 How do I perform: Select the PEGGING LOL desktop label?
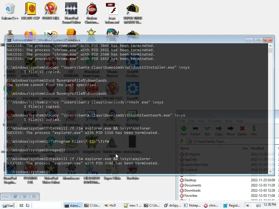30,180
